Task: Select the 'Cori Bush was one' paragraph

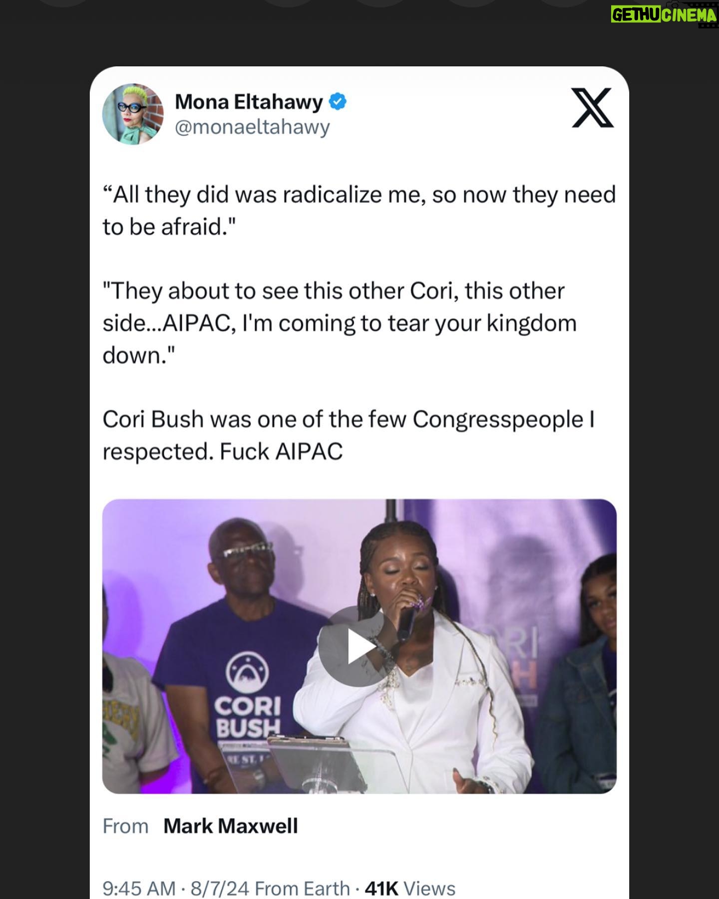Action: (x=349, y=435)
